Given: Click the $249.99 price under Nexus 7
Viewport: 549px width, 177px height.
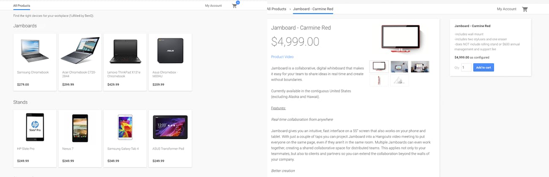Looking at the screenshot, I should [68, 161].
